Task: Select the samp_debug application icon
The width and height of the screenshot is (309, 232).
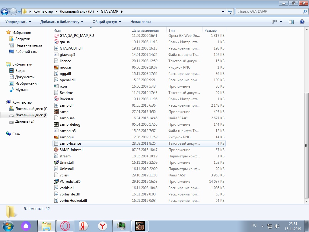Action: point(56,124)
